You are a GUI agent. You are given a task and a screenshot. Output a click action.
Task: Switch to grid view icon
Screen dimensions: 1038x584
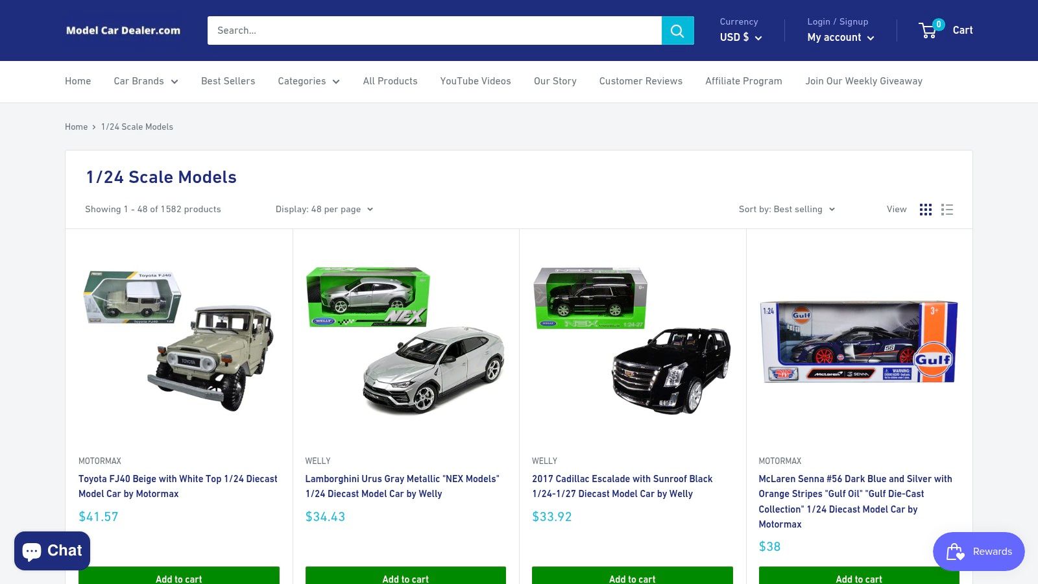(x=926, y=210)
